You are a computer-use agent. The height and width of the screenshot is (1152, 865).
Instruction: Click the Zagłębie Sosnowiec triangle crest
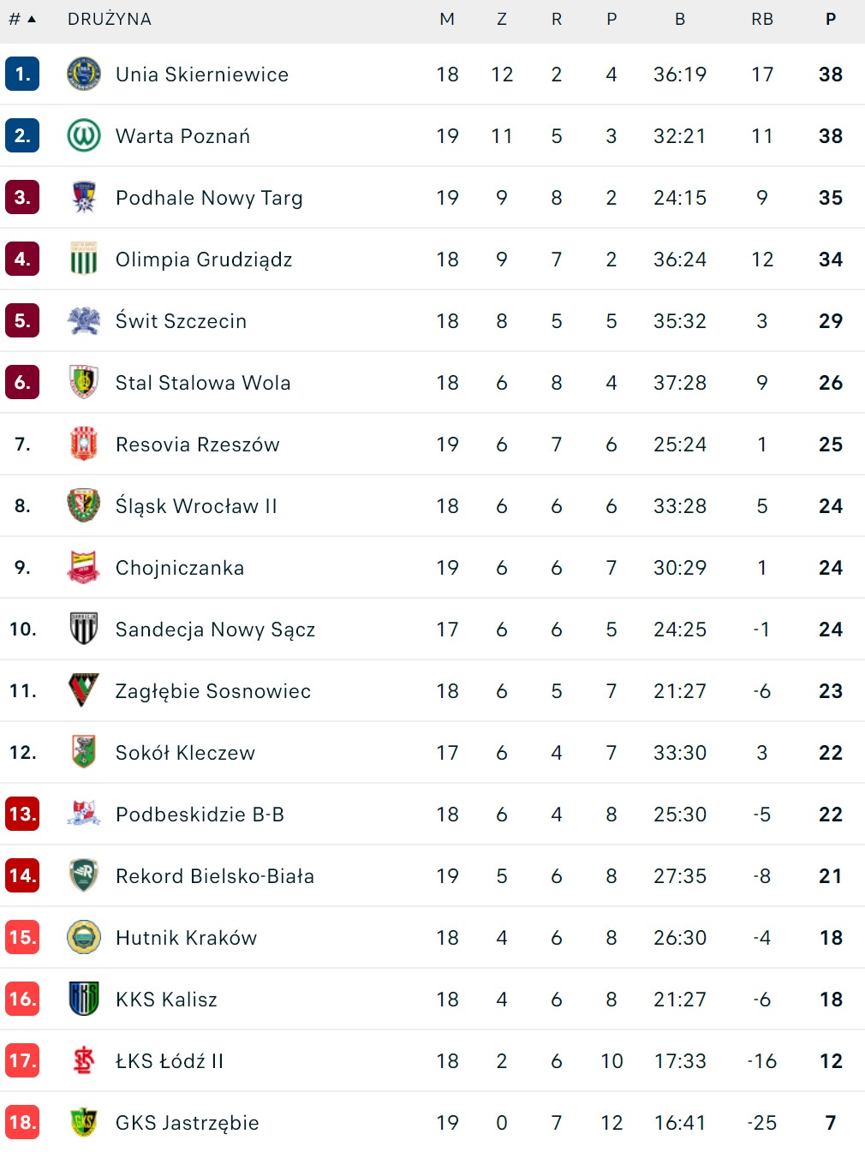pos(84,691)
